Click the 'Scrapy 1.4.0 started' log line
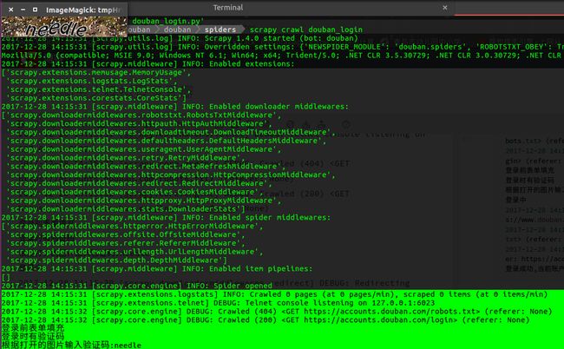The width and height of the screenshot is (564, 349). click(x=180, y=38)
